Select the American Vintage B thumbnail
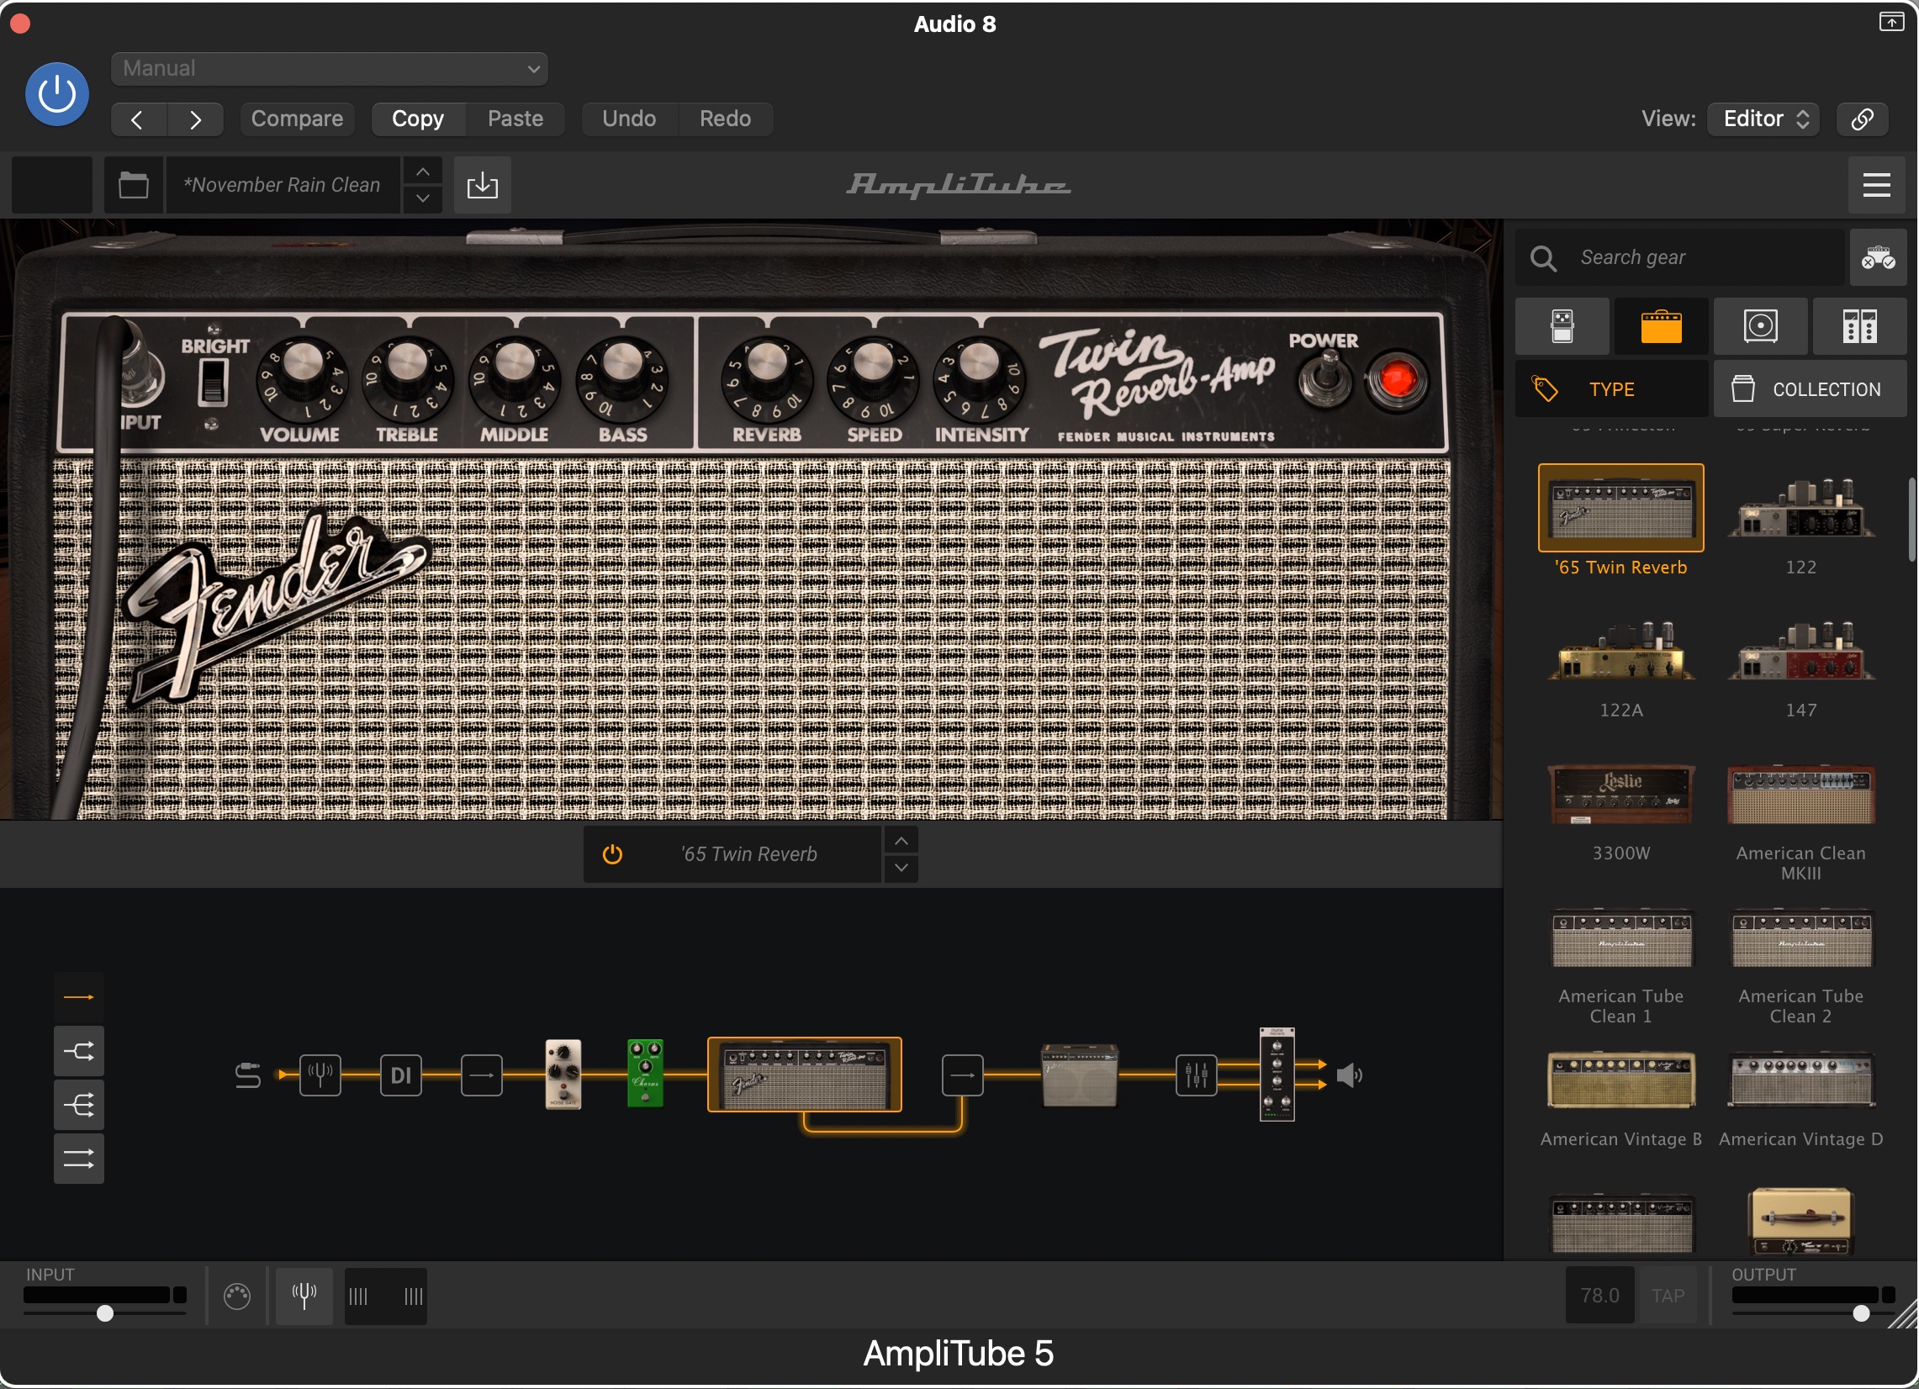This screenshot has width=1919, height=1389. 1620,1080
